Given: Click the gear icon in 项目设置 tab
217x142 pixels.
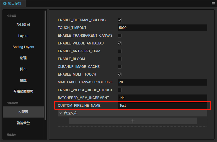Looking at the screenshot, I should (4, 3).
